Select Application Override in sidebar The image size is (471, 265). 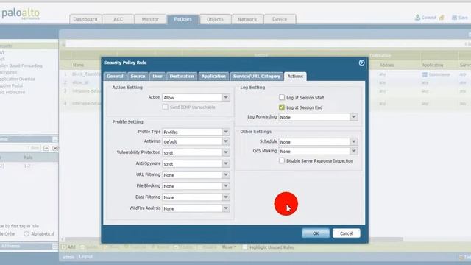(18, 79)
